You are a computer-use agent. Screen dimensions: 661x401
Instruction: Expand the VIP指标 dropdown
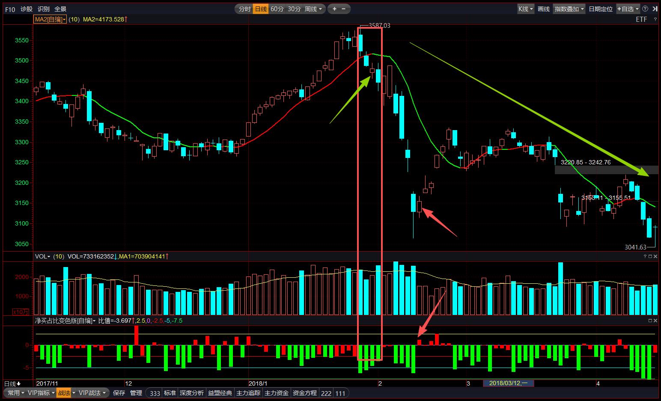pos(41,393)
